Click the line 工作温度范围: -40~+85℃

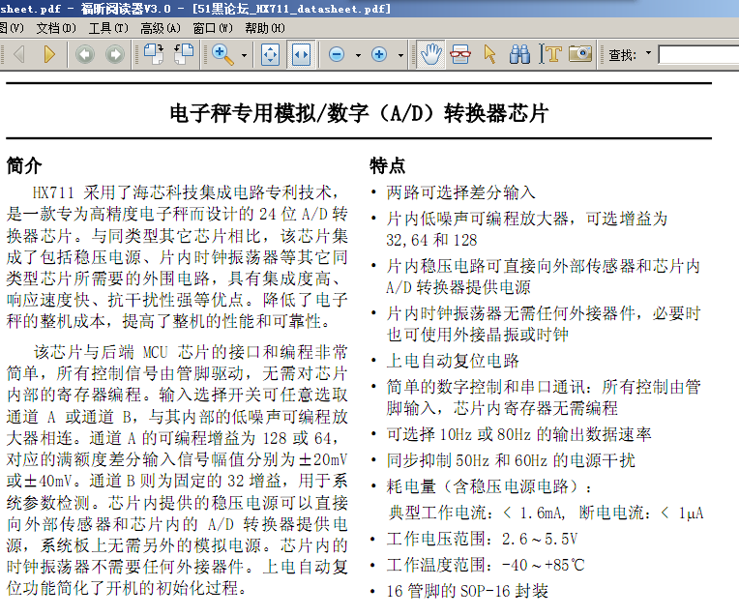[x=486, y=565]
